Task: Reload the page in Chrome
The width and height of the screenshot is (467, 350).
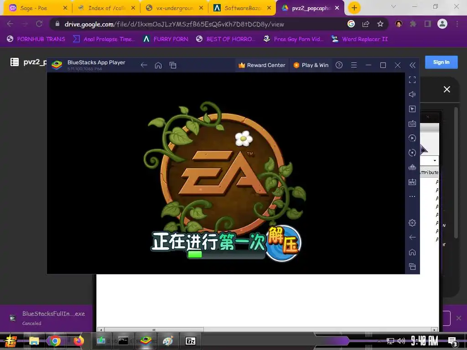Action: click(39, 24)
